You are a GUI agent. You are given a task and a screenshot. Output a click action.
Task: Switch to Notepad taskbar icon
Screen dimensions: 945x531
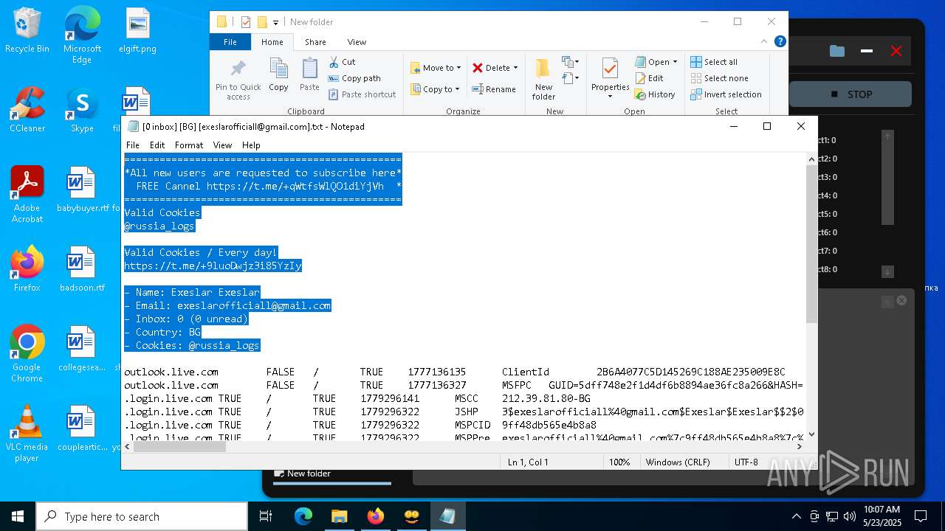pos(447,516)
